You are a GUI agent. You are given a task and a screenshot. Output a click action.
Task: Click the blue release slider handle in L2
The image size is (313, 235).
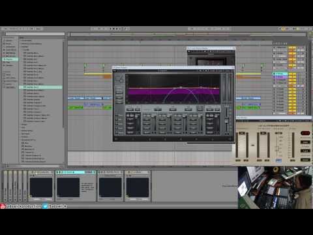click(x=278, y=161)
